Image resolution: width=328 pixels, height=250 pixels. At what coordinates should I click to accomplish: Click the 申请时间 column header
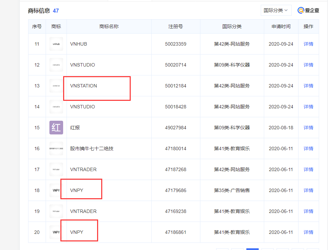click(x=281, y=26)
